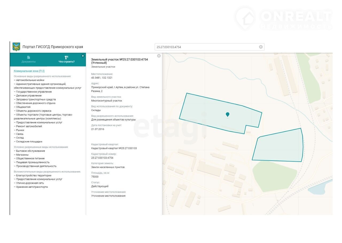Clear the cadastral number search field
Image resolution: width=342 pixels, height=243 pixels.
pyautogui.click(x=261, y=47)
